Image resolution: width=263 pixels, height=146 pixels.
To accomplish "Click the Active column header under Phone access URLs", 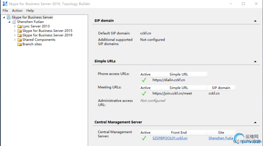I will (145, 74).
